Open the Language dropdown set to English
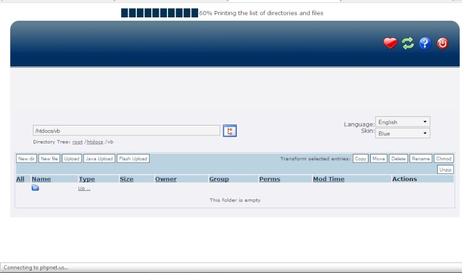The height and width of the screenshot is (273, 462). coord(403,122)
